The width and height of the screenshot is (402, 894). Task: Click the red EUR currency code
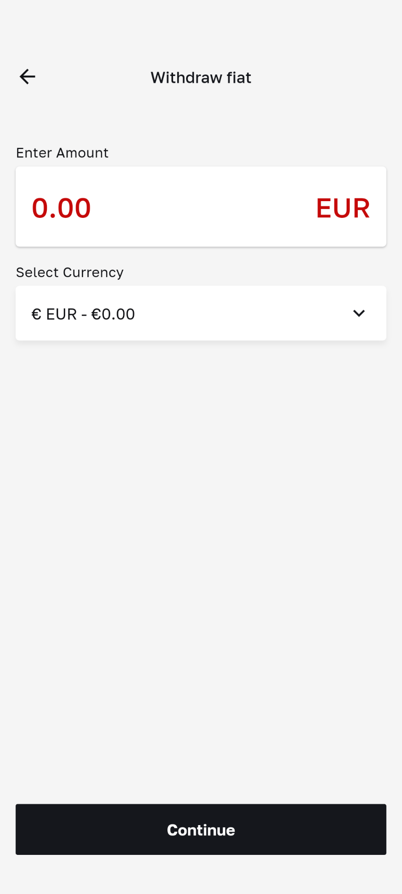pos(343,208)
